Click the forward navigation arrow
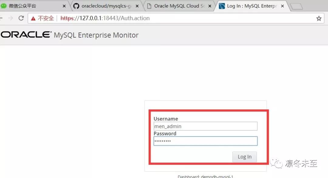 click(10, 18)
